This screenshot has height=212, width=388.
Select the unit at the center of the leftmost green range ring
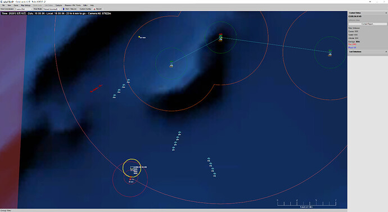coord(172,64)
